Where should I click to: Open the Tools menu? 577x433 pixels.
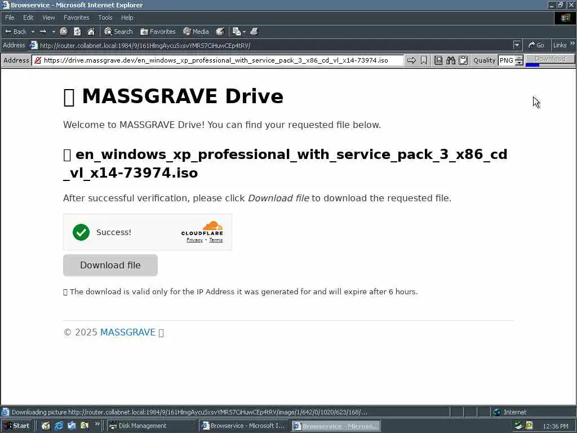tap(105, 17)
